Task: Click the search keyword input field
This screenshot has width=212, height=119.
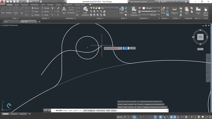Action: tap(142, 2)
